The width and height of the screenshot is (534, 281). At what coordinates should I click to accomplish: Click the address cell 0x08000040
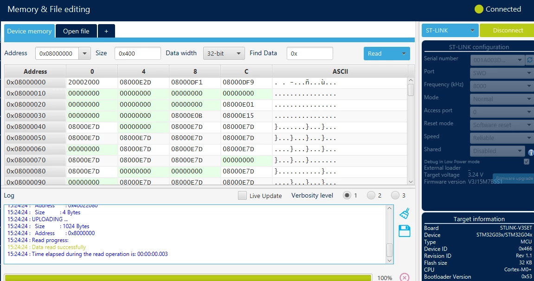[35, 127]
